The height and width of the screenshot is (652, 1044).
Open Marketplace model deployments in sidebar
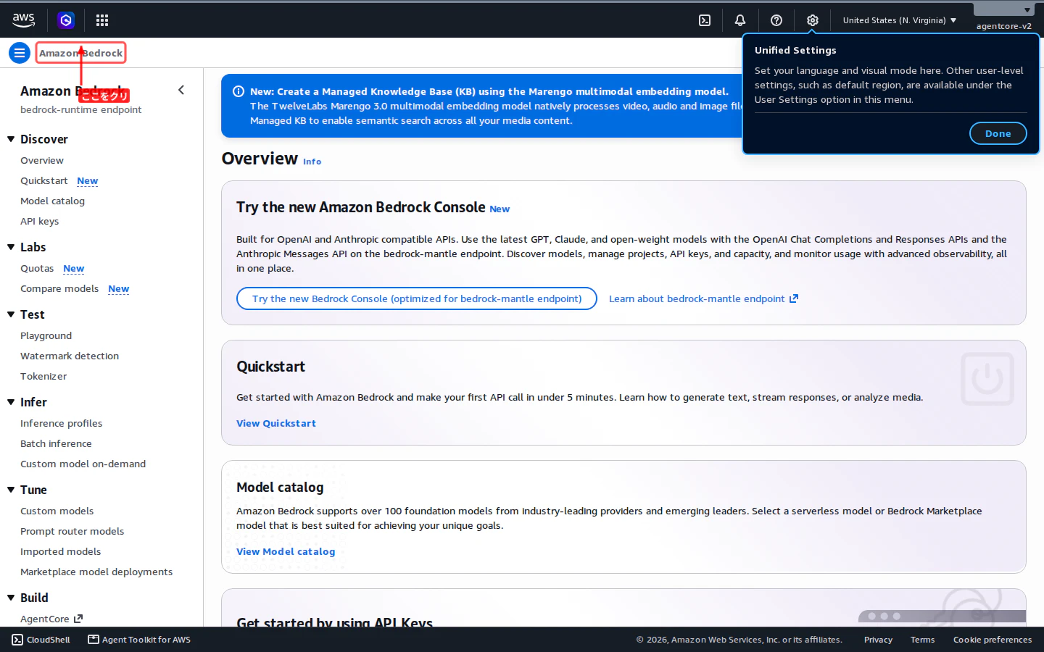[x=96, y=572]
